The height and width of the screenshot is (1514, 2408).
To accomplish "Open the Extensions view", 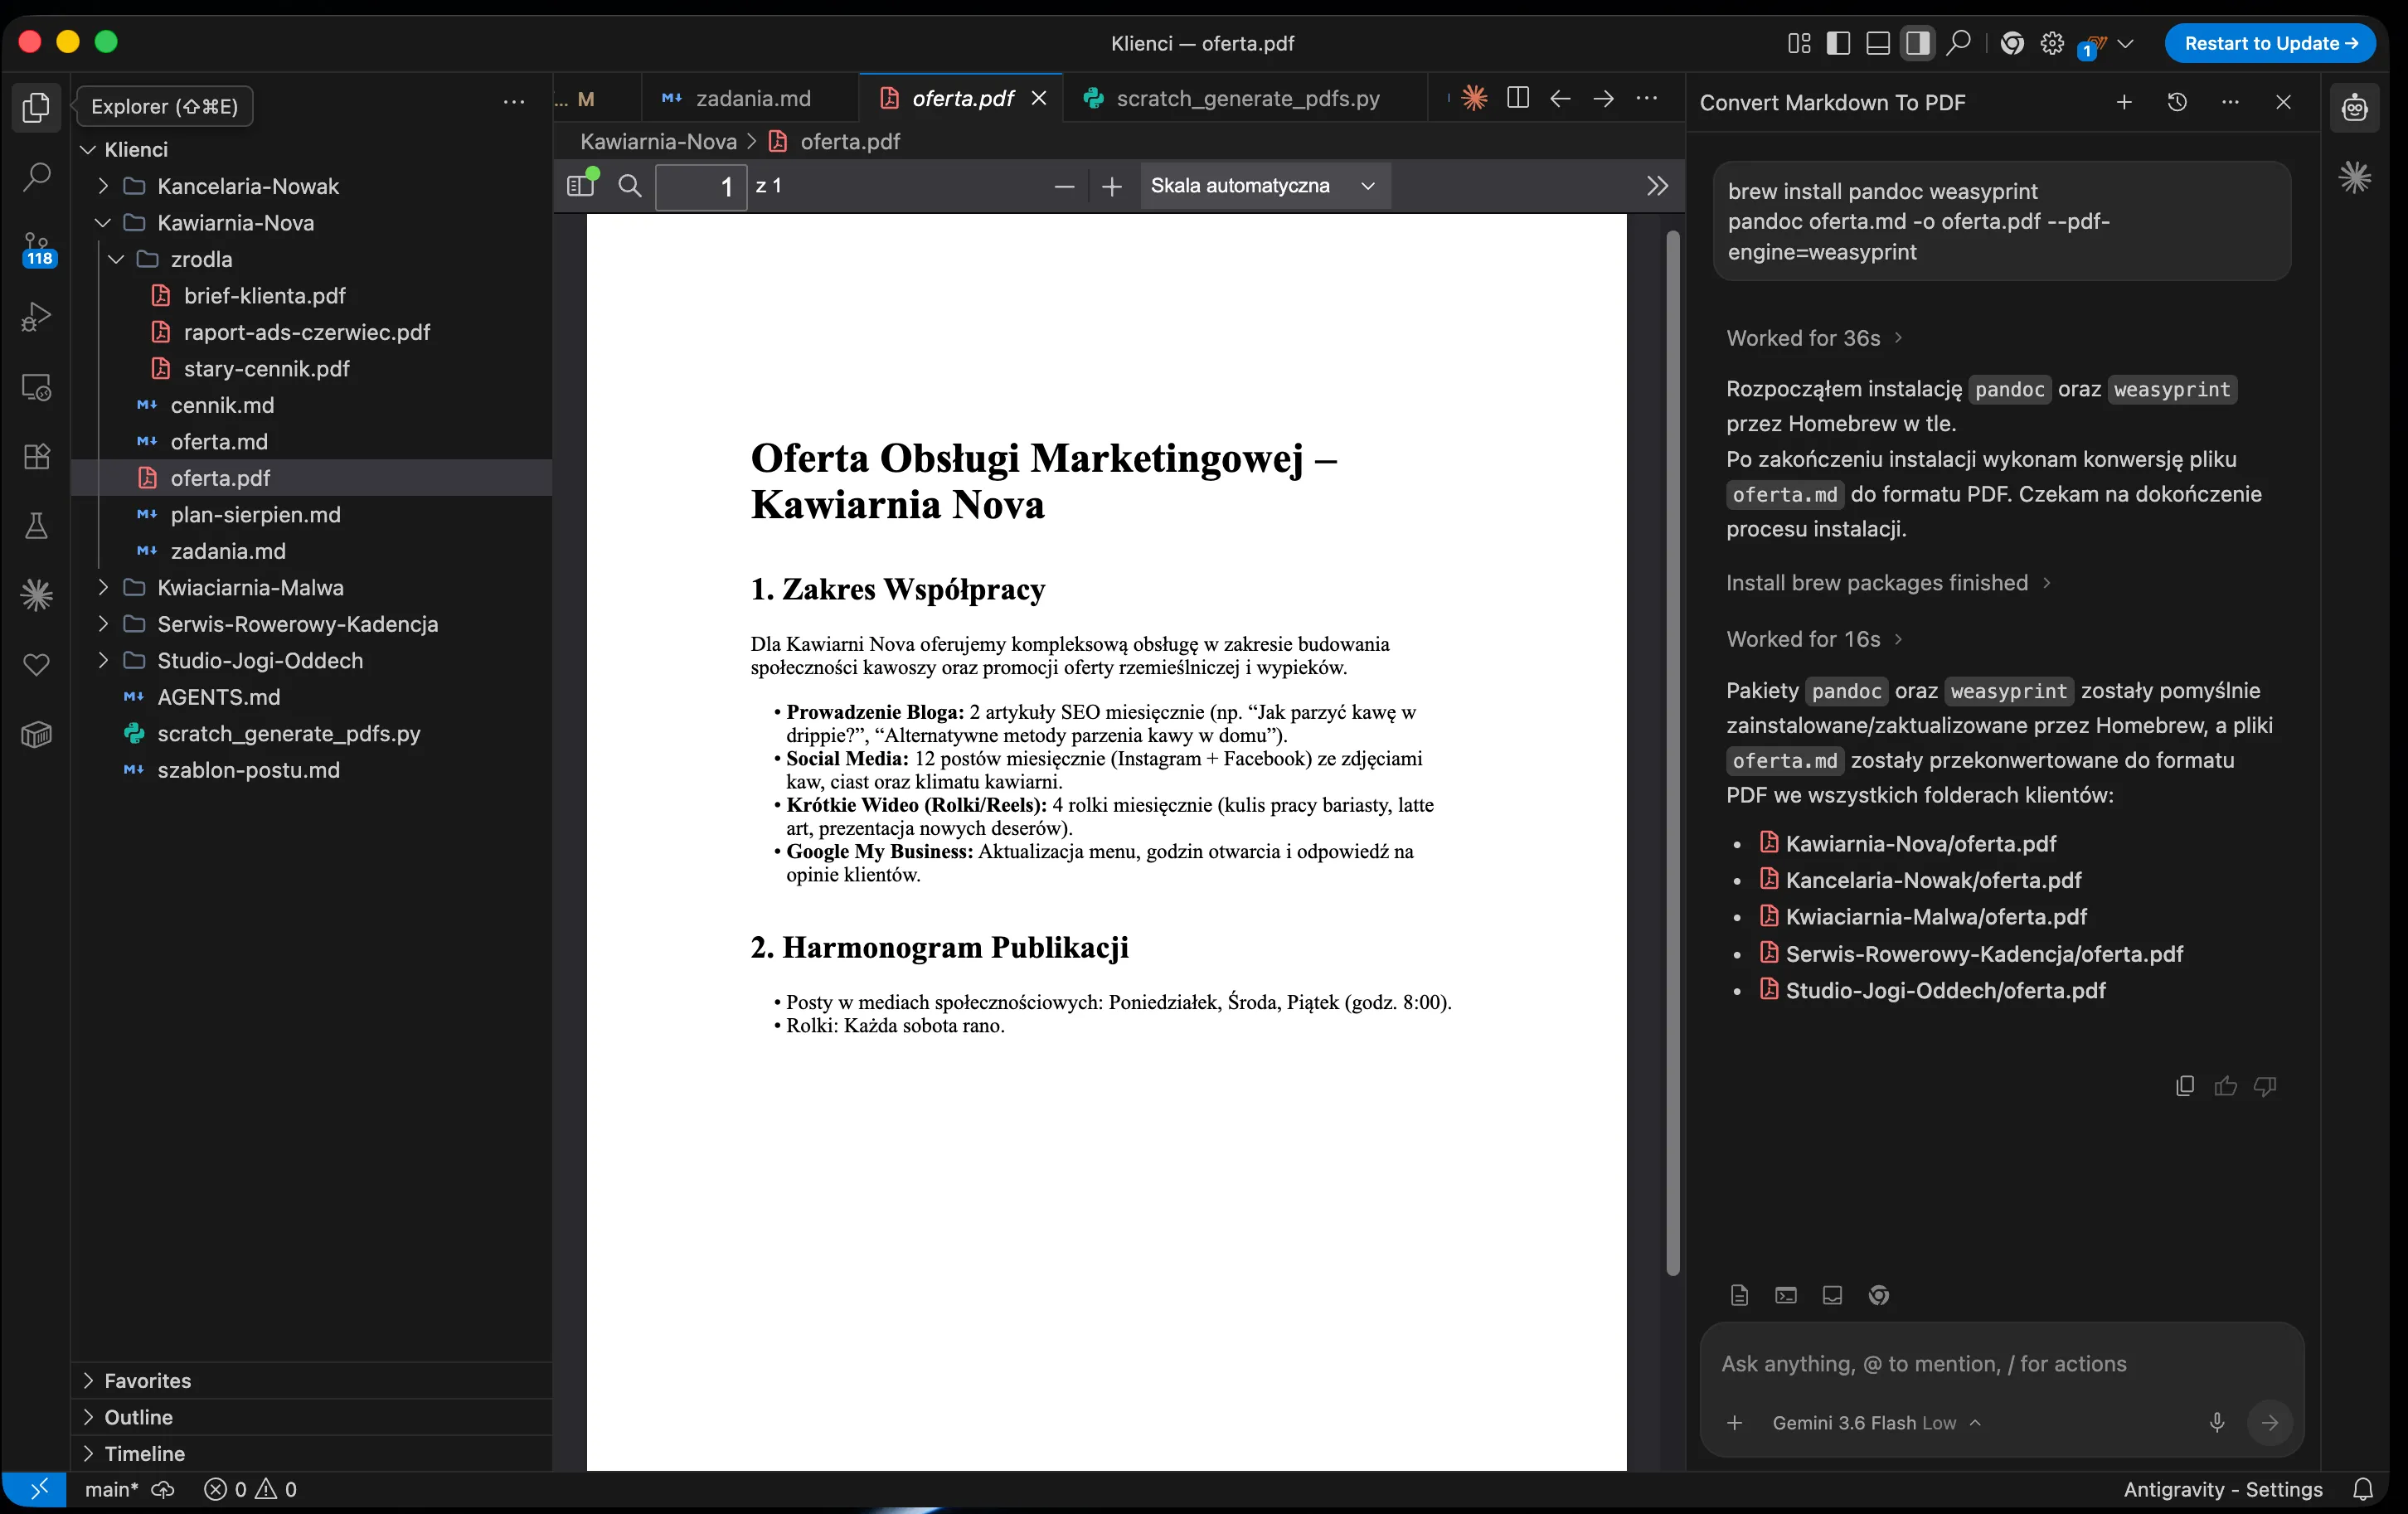I will coord(36,457).
